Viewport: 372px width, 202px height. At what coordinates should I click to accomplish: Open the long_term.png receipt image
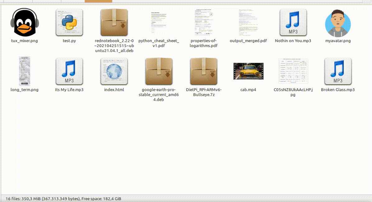click(x=24, y=71)
